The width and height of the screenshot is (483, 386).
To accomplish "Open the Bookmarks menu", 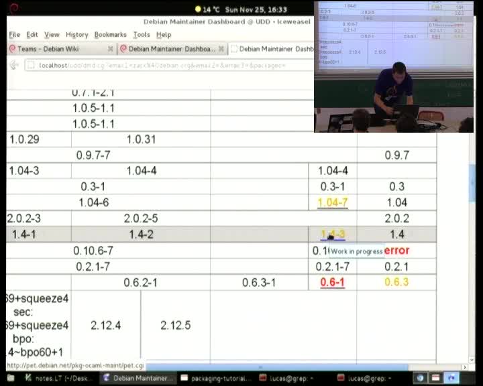I will [110, 34].
